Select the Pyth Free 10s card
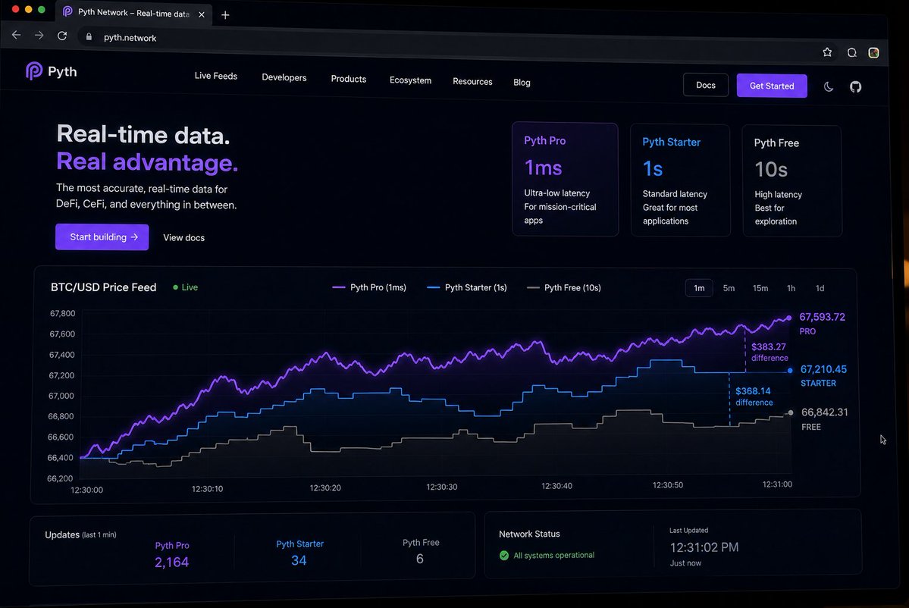The image size is (909, 608). 792,181
